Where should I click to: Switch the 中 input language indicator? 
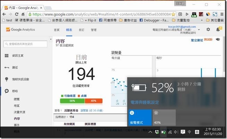point(189,132)
